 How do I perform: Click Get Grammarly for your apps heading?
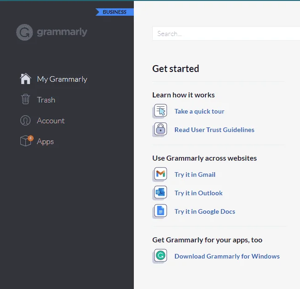coord(207,240)
